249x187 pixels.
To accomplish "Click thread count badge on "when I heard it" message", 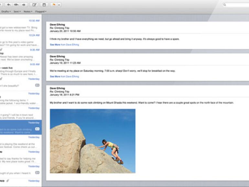I will point(37,172).
